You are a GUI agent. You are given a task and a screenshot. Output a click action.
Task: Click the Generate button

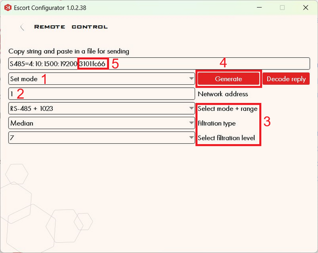(228, 79)
